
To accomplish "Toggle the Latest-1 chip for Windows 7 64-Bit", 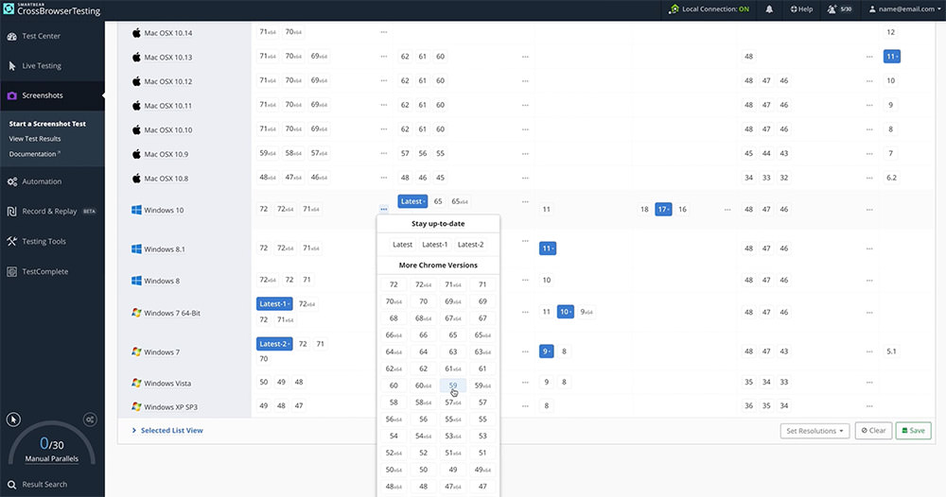I will (274, 303).
